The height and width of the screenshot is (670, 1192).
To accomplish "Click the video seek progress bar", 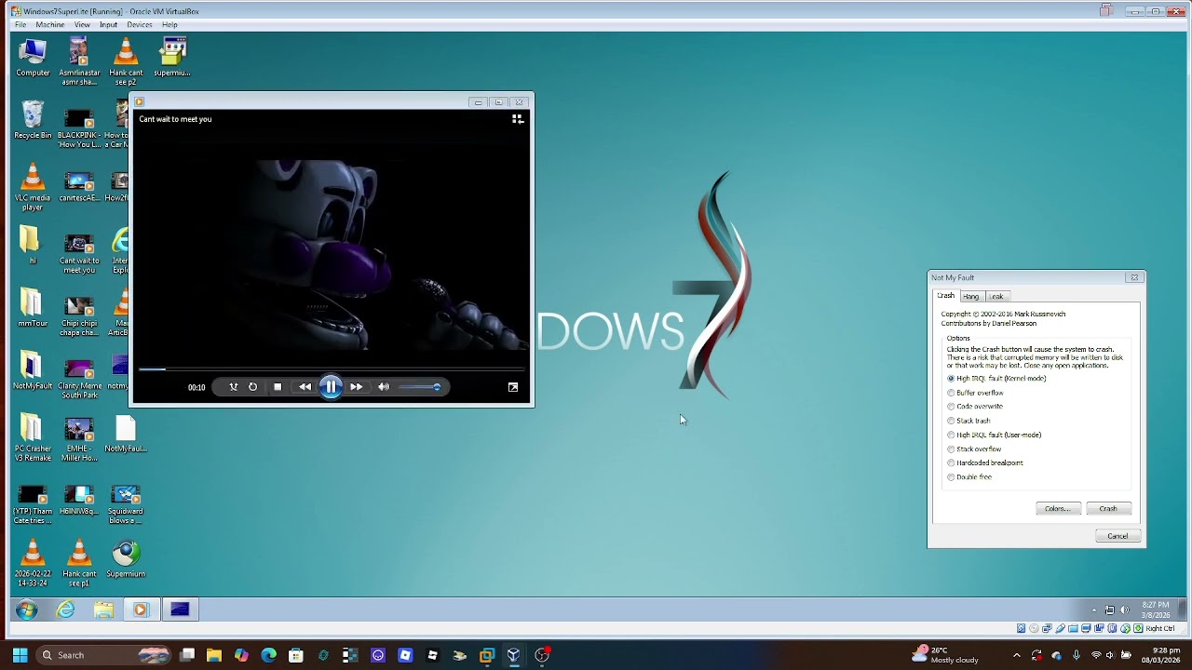I will 332,369.
